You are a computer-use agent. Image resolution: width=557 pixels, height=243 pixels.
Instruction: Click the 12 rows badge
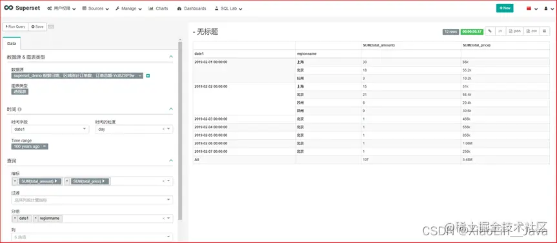451,32
